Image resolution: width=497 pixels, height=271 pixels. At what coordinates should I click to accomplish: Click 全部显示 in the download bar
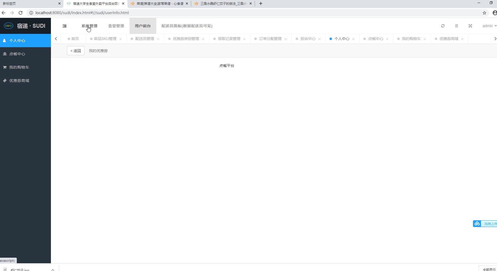489,269
